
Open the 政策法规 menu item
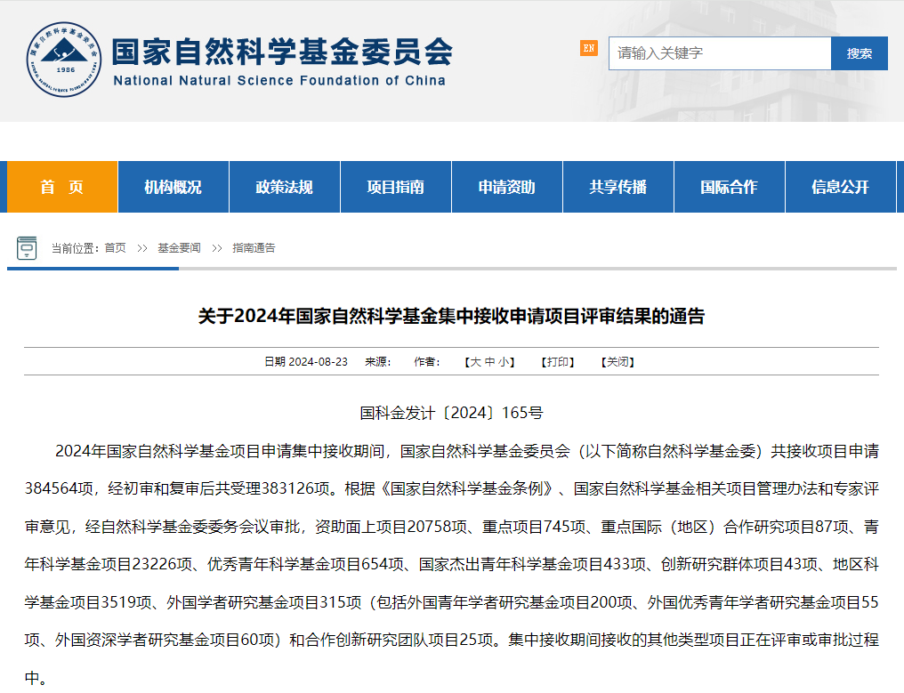(285, 187)
